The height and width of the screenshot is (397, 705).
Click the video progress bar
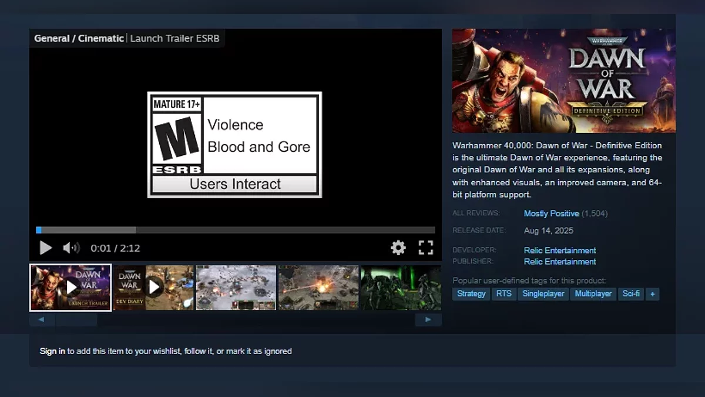click(x=235, y=230)
